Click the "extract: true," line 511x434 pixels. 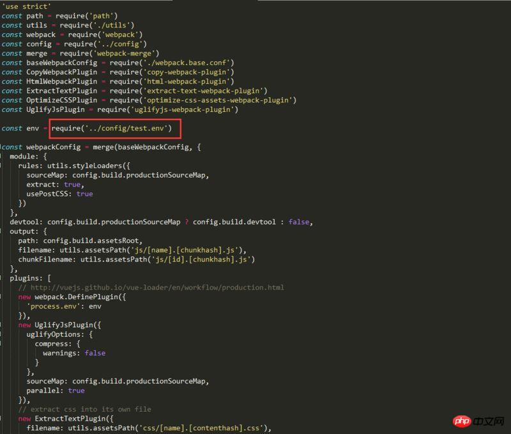(x=56, y=185)
